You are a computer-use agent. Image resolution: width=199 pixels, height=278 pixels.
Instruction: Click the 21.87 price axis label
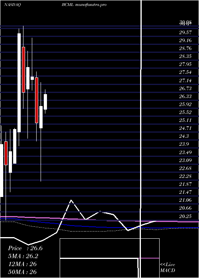[x=185, y=184]
